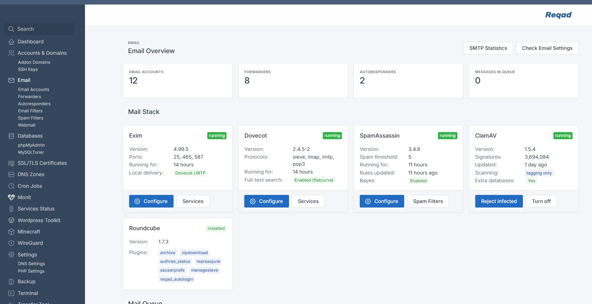Click the Minecraft cube icon

coord(11,232)
